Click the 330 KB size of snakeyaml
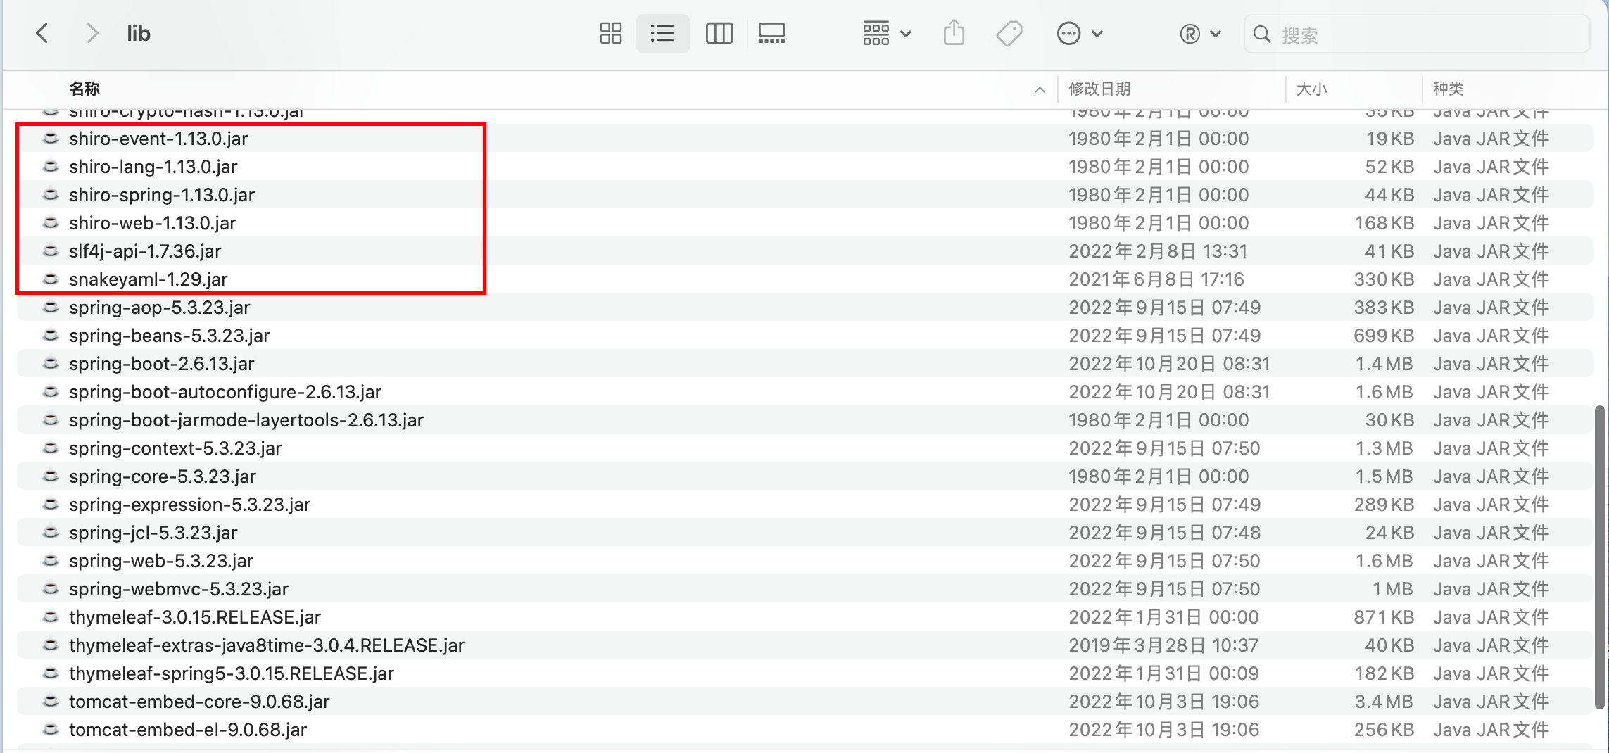Image resolution: width=1609 pixels, height=753 pixels. pyautogui.click(x=1384, y=279)
